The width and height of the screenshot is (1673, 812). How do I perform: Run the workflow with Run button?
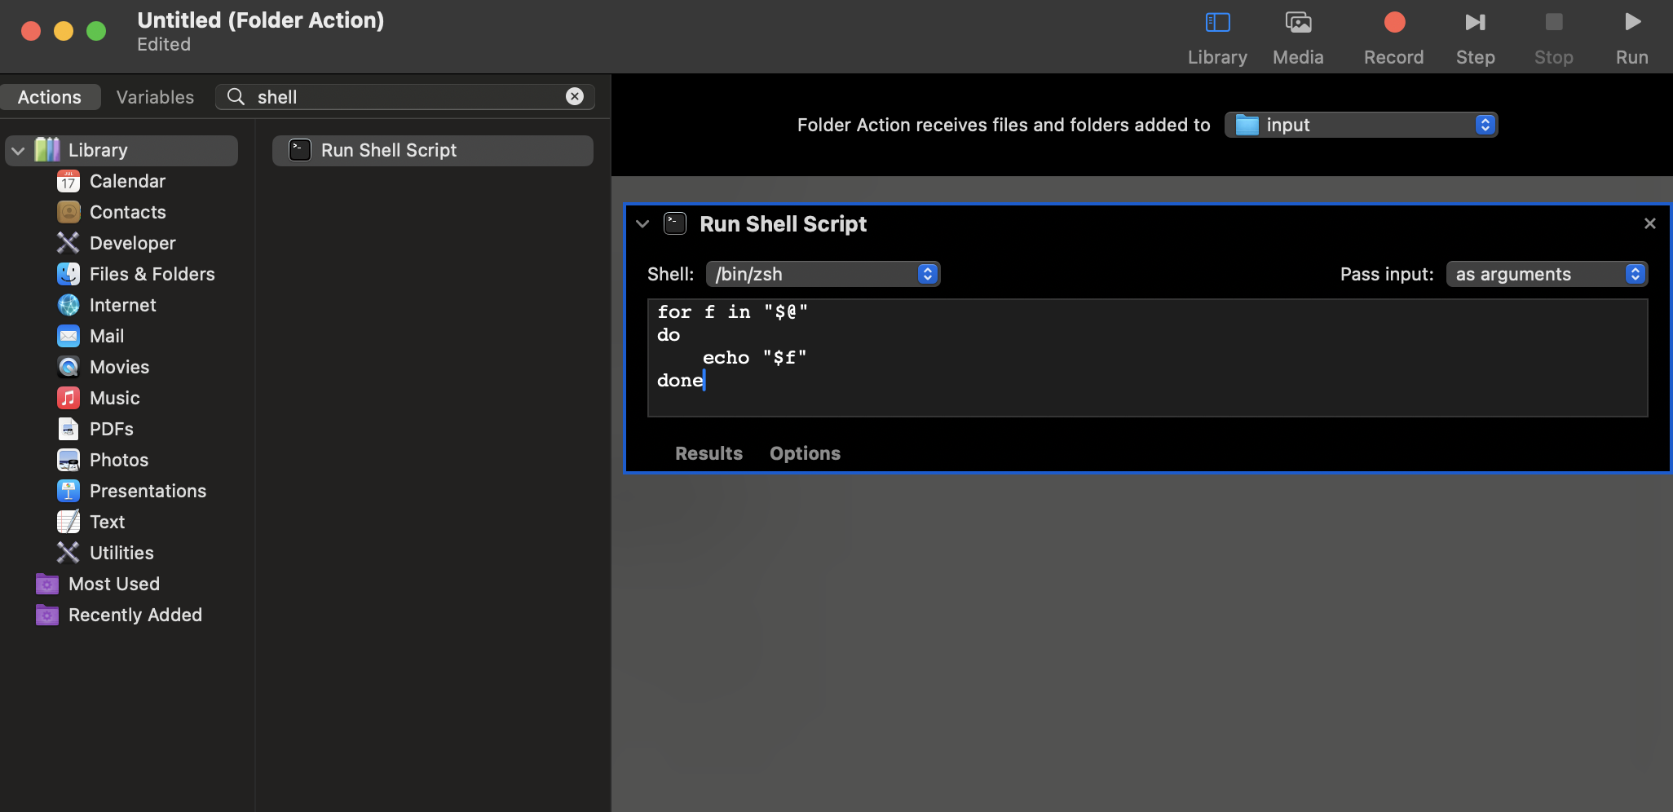[x=1631, y=37]
